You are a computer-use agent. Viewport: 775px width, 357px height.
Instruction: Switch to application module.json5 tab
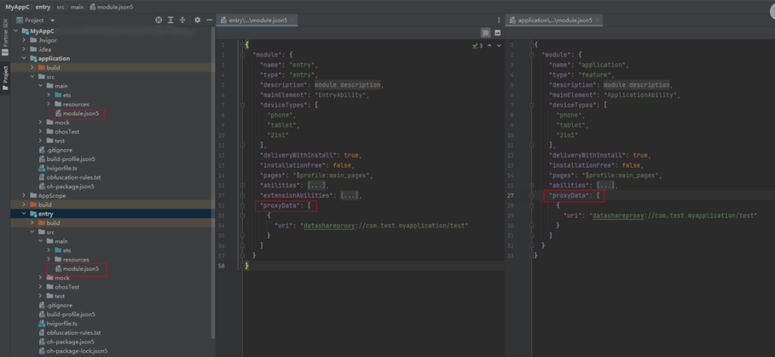click(554, 20)
